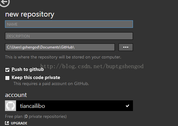Focus the DESCRIPTION input field

point(69,36)
